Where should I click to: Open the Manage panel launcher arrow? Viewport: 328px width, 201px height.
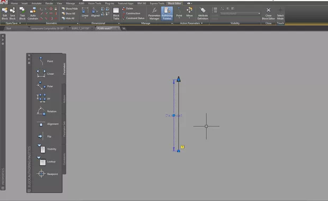172,23
